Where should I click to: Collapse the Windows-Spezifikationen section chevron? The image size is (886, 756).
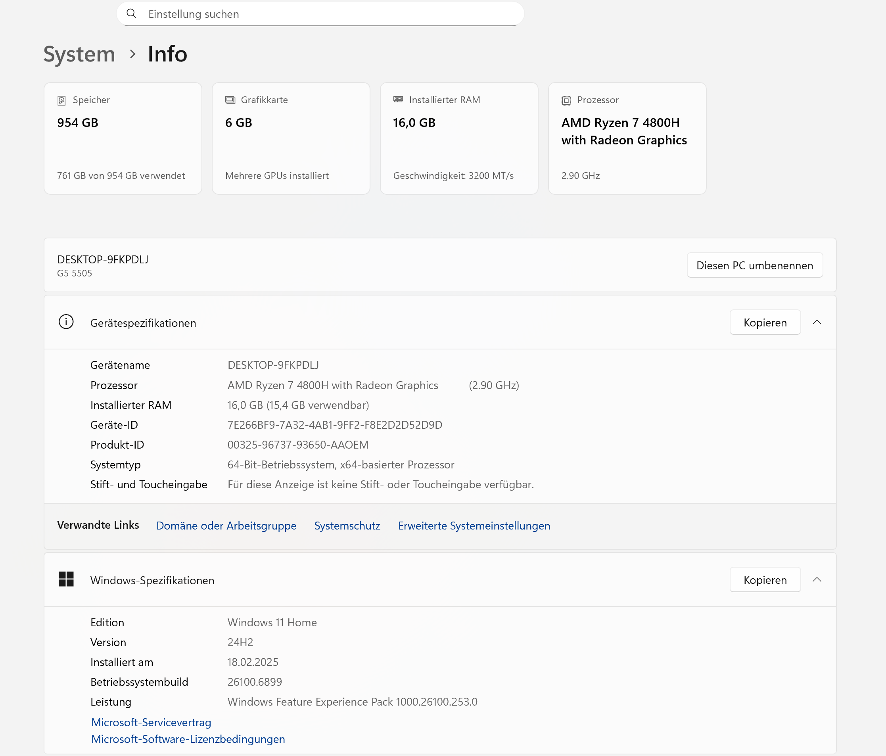coord(817,580)
